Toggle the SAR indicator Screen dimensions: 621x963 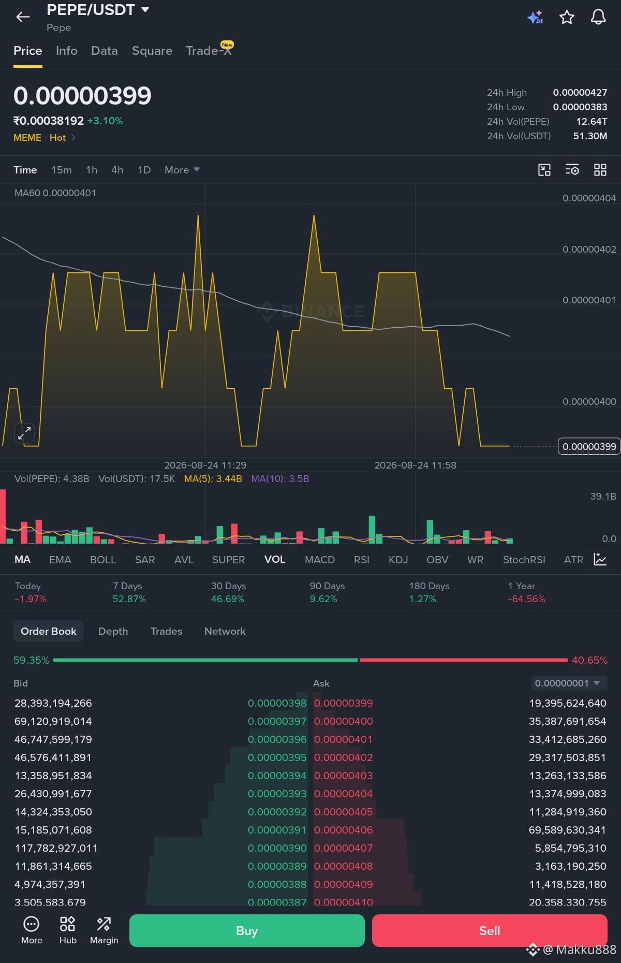coord(145,560)
